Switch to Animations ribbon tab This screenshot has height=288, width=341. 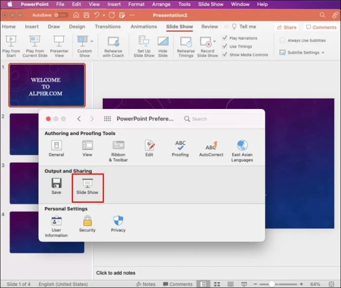pos(143,27)
